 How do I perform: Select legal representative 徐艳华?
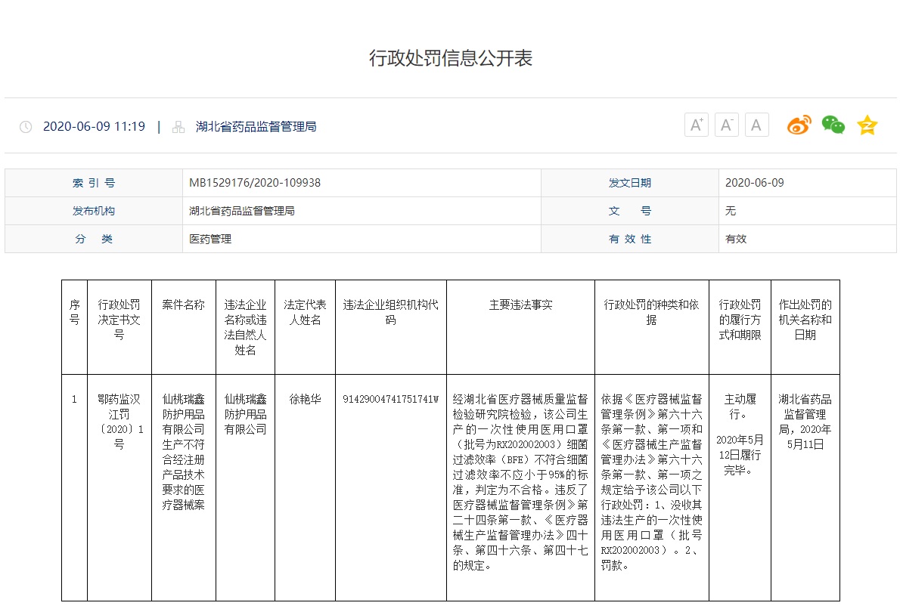click(x=306, y=400)
